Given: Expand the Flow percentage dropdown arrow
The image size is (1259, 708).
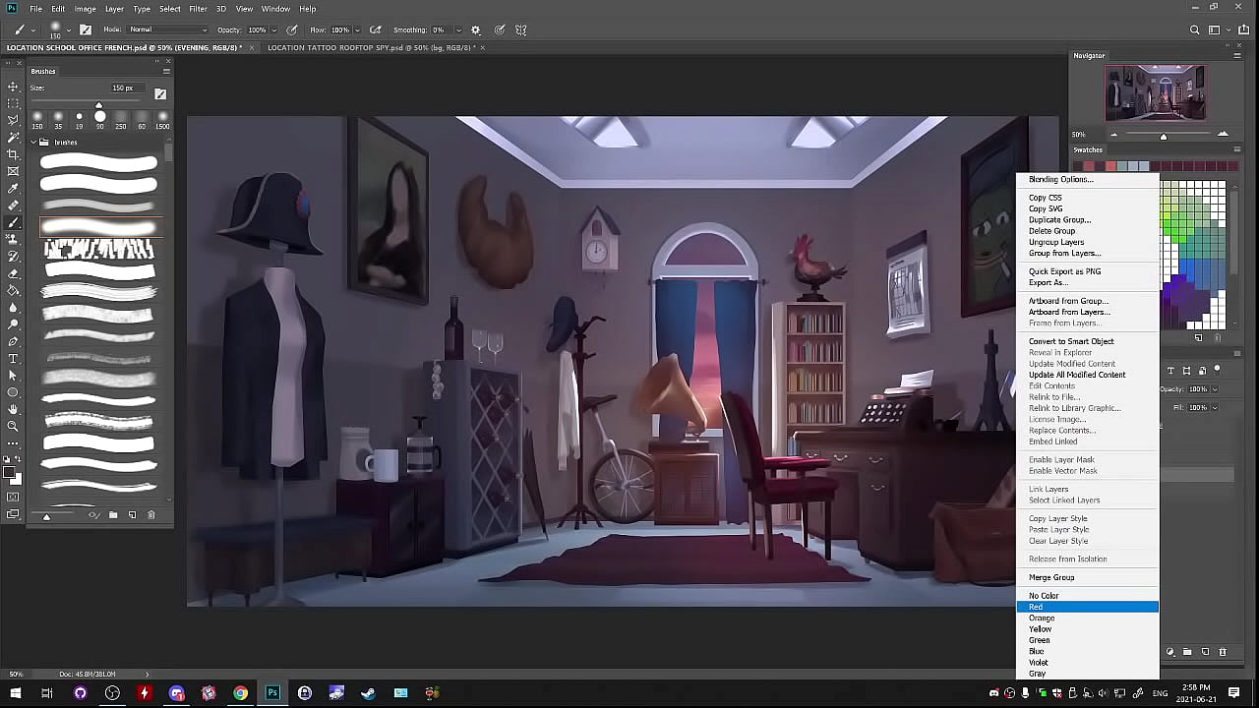Looking at the screenshot, I should click(x=359, y=30).
